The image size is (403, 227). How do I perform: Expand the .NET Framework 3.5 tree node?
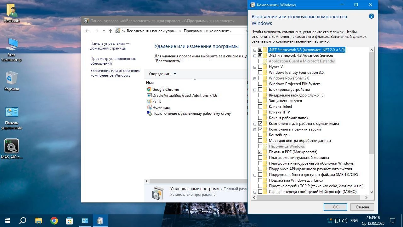[x=255, y=50]
